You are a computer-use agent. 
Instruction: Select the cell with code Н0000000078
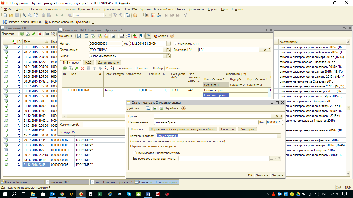tap(84, 90)
